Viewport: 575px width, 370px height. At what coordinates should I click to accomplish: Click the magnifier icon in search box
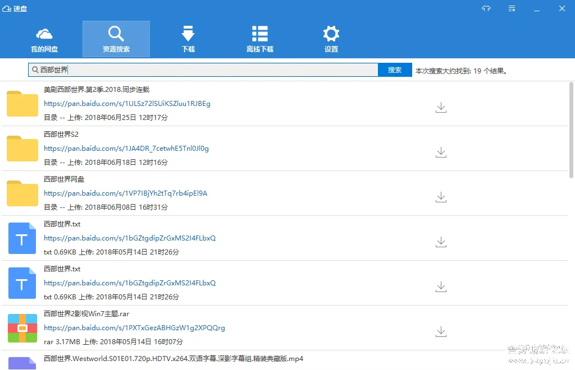[x=35, y=70]
